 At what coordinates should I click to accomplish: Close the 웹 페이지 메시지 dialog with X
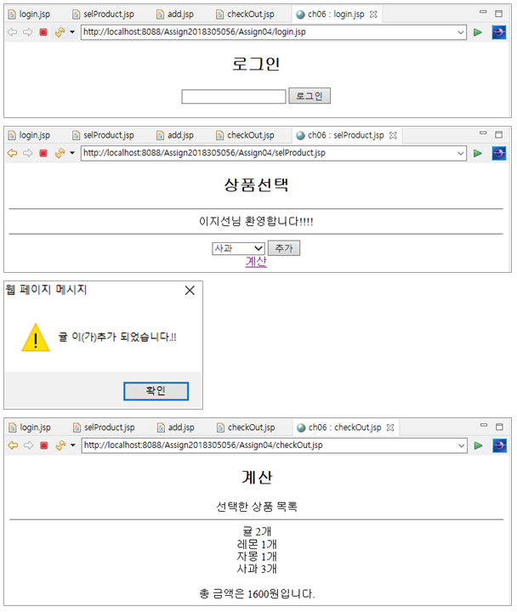(x=190, y=291)
